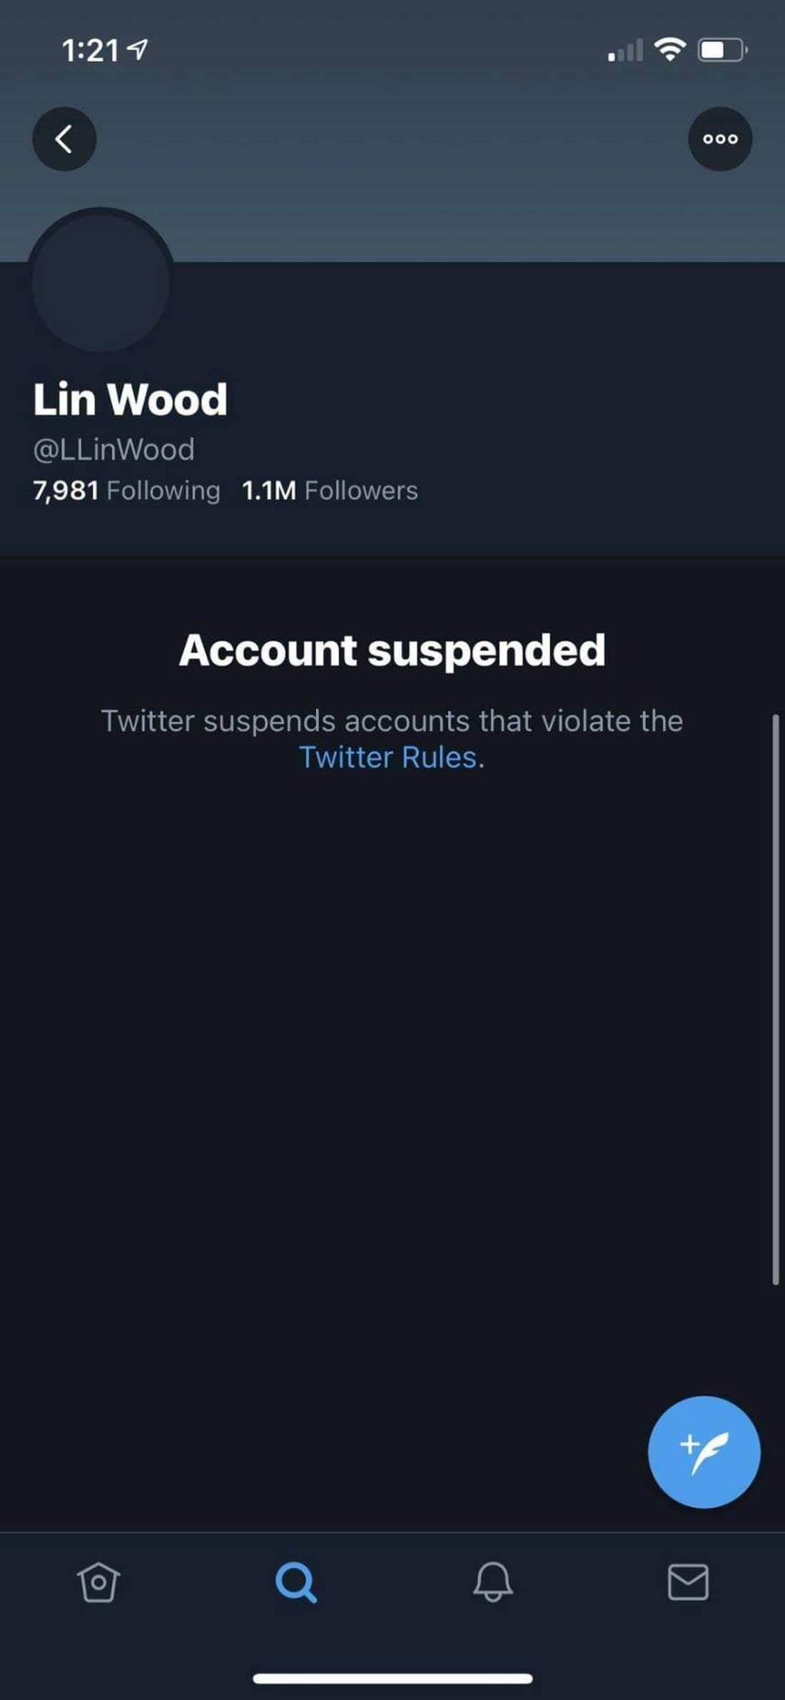Open the Search tab

coord(295,1581)
